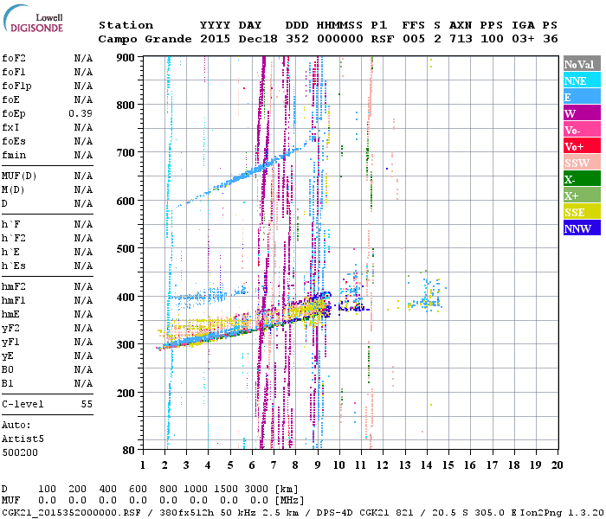This screenshot has height=519, width=606.
Task: Click the 900 km height axis label
Action: pos(126,58)
